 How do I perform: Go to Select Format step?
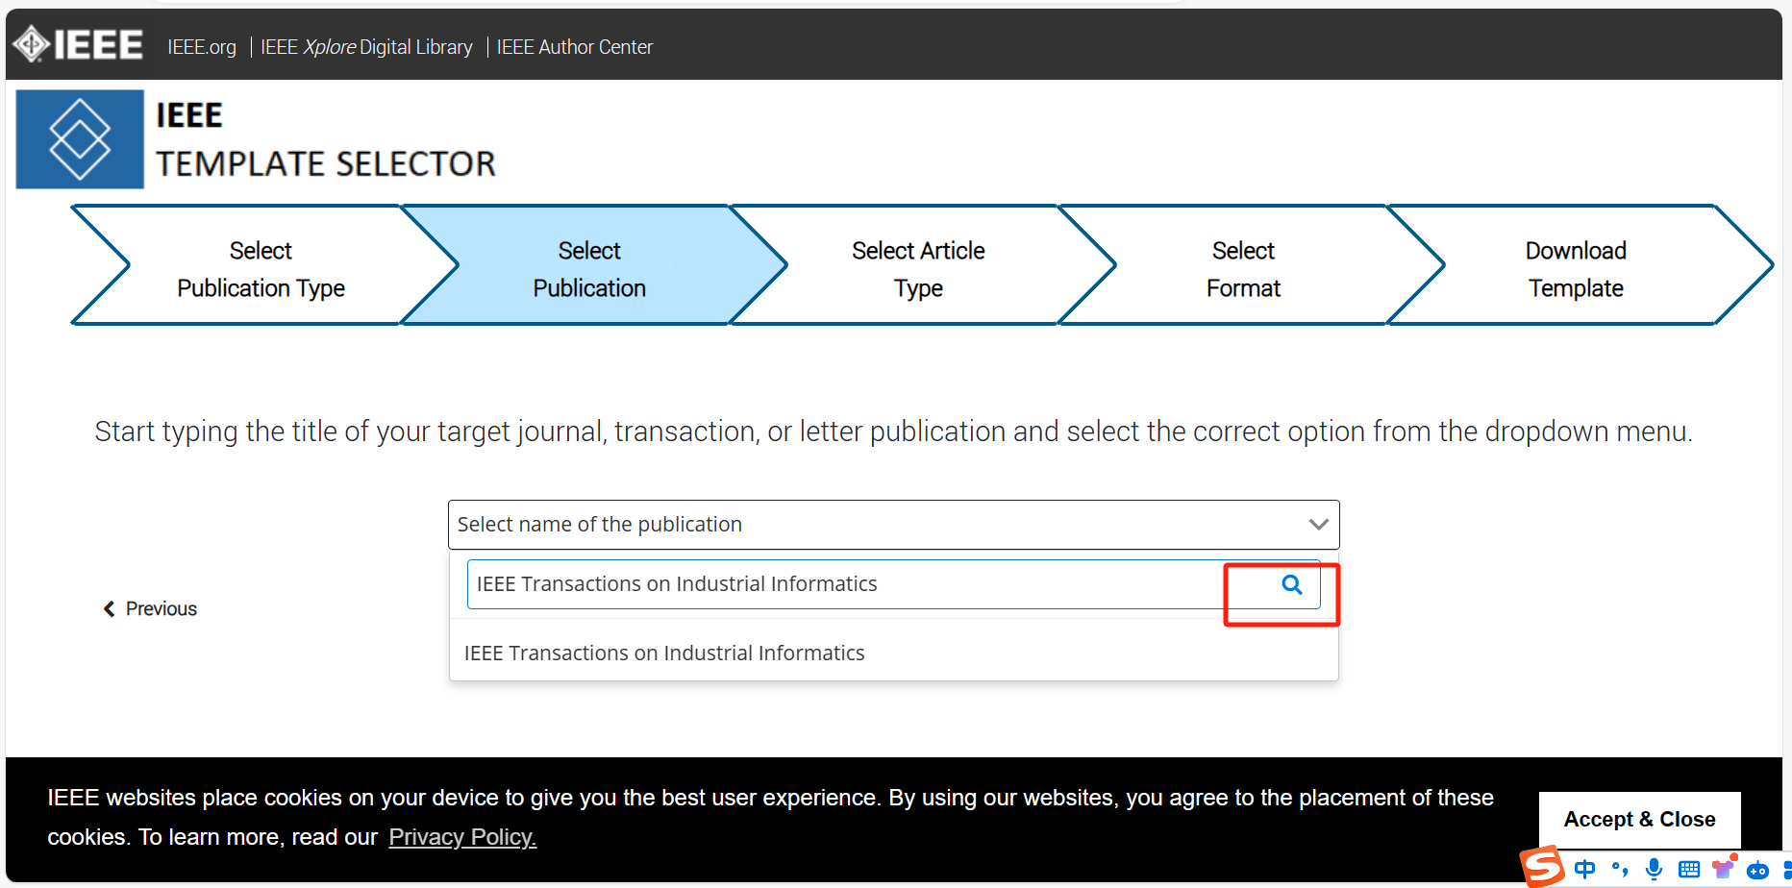1243,269
